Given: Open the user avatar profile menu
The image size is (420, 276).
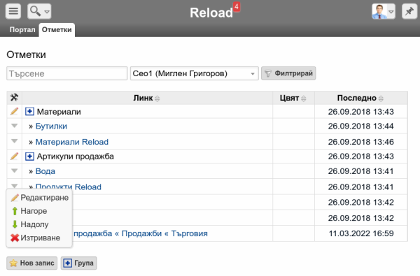Looking at the screenshot, I should click(x=379, y=11).
